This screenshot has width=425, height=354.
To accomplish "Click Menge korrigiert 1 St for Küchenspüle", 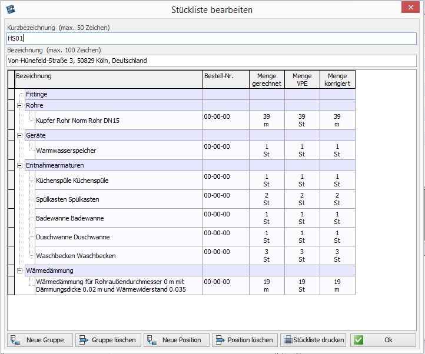I will pyautogui.click(x=337, y=181).
